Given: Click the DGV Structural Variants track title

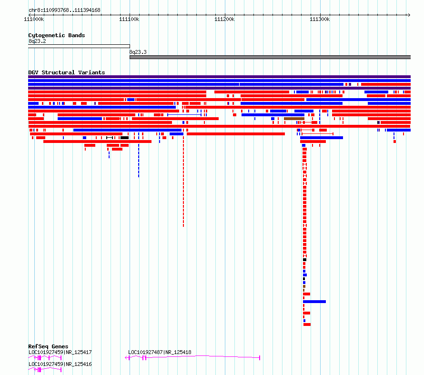Looking at the screenshot, I should pyautogui.click(x=67, y=72).
